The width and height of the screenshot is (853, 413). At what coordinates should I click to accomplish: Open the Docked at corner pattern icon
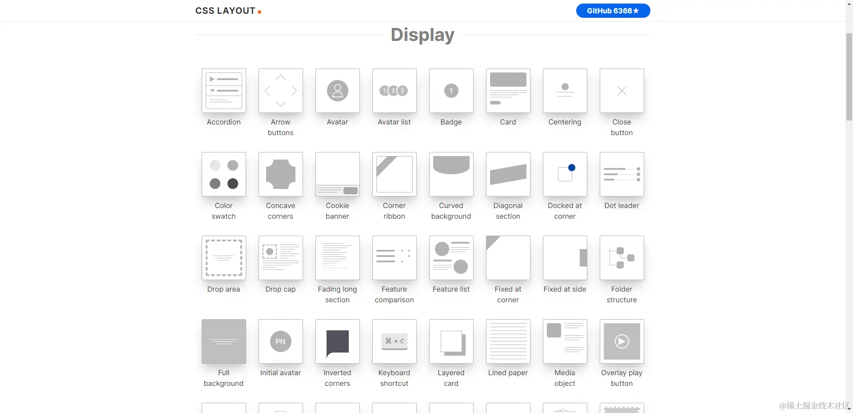565,174
